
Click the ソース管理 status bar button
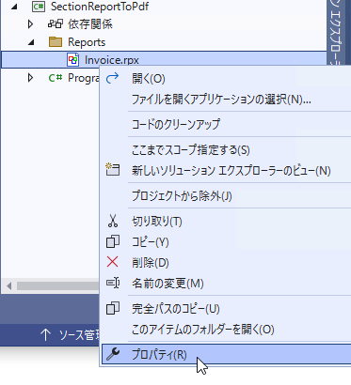[70, 335]
